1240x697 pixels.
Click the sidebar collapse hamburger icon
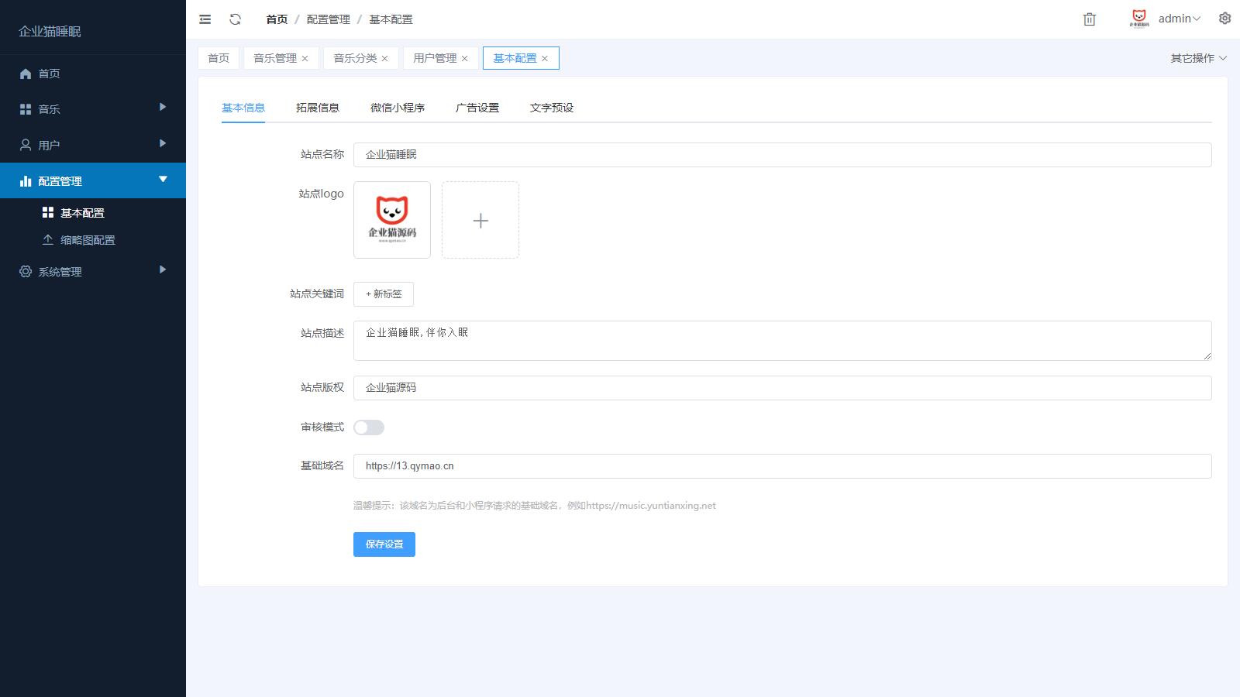(205, 19)
